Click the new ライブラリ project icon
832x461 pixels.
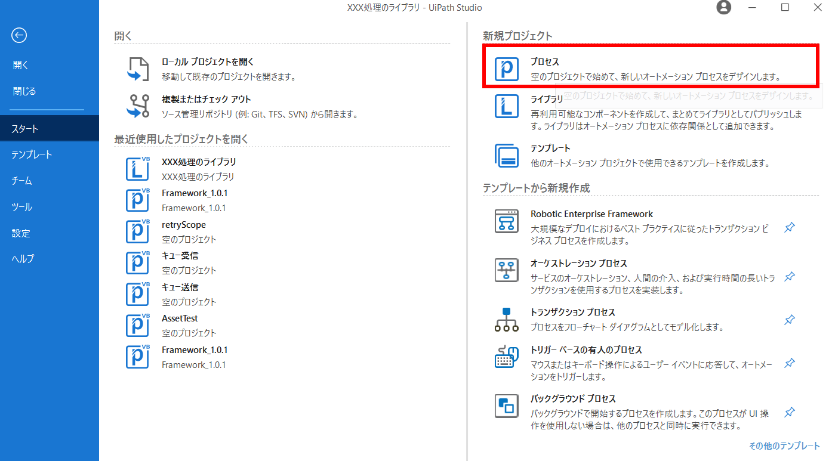pos(507,106)
